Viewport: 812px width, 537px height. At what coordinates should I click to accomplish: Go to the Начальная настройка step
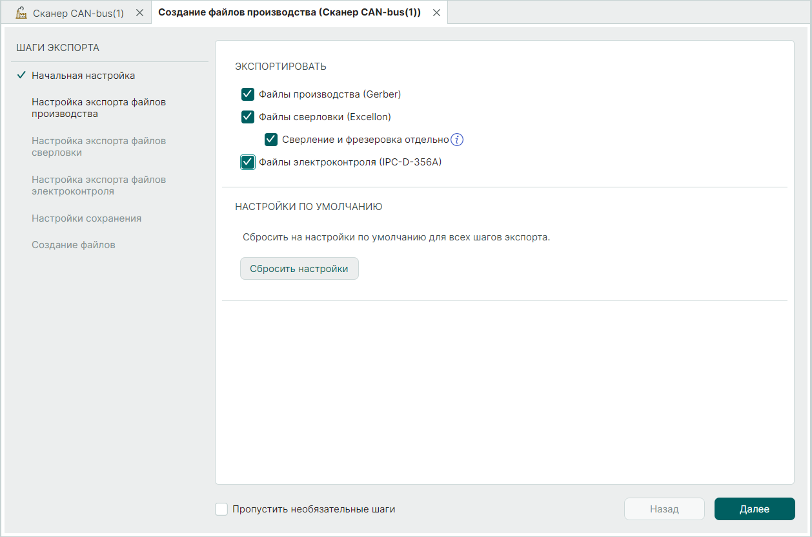pos(83,76)
